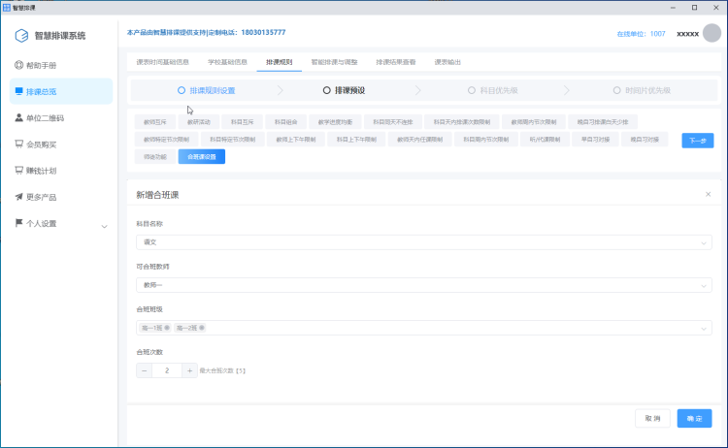This screenshot has width=728, height=448.
Task: Go to step 排课规则设置
Action: tap(207, 90)
